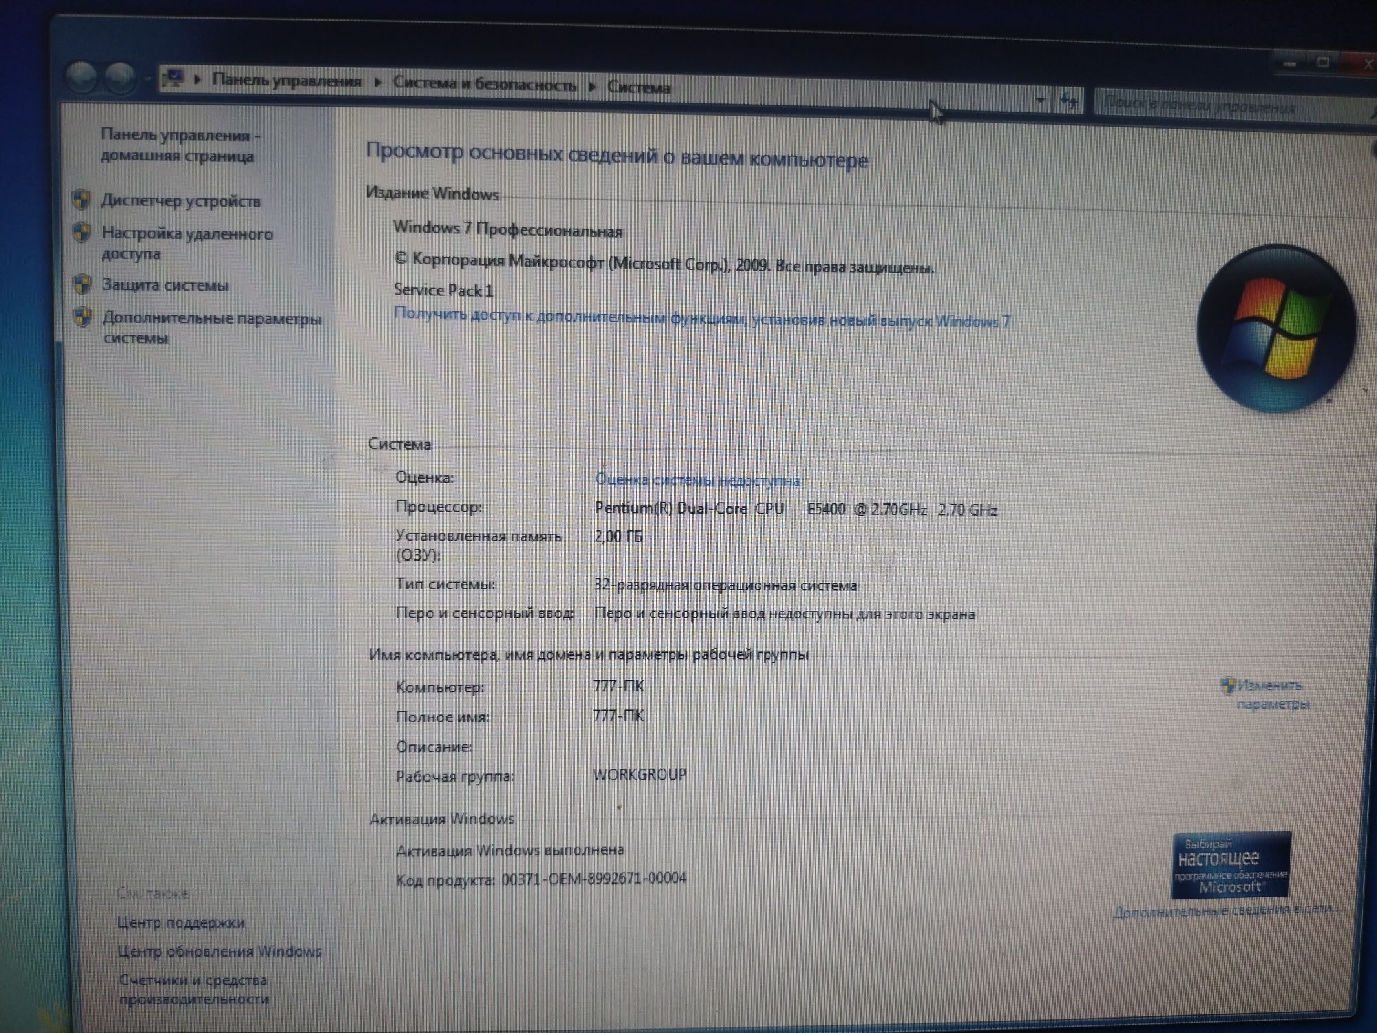The height and width of the screenshot is (1033, 1377).
Task: Open Центр поддержки link
Action: click(181, 922)
